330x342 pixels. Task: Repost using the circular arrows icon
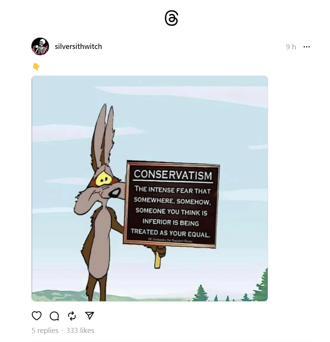[72, 316]
